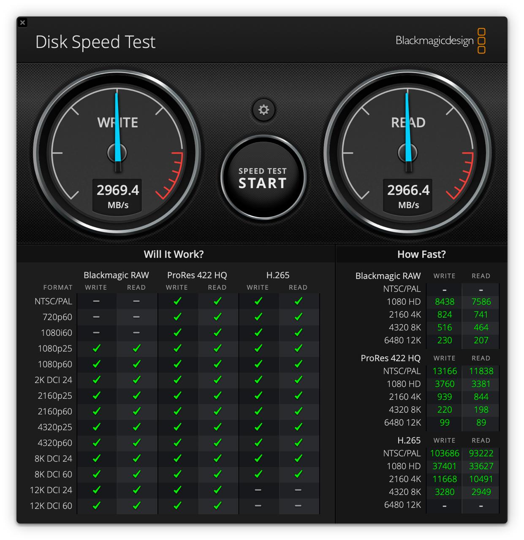
Task: Click the H.265 section title in How Fast
Action: 409,440
